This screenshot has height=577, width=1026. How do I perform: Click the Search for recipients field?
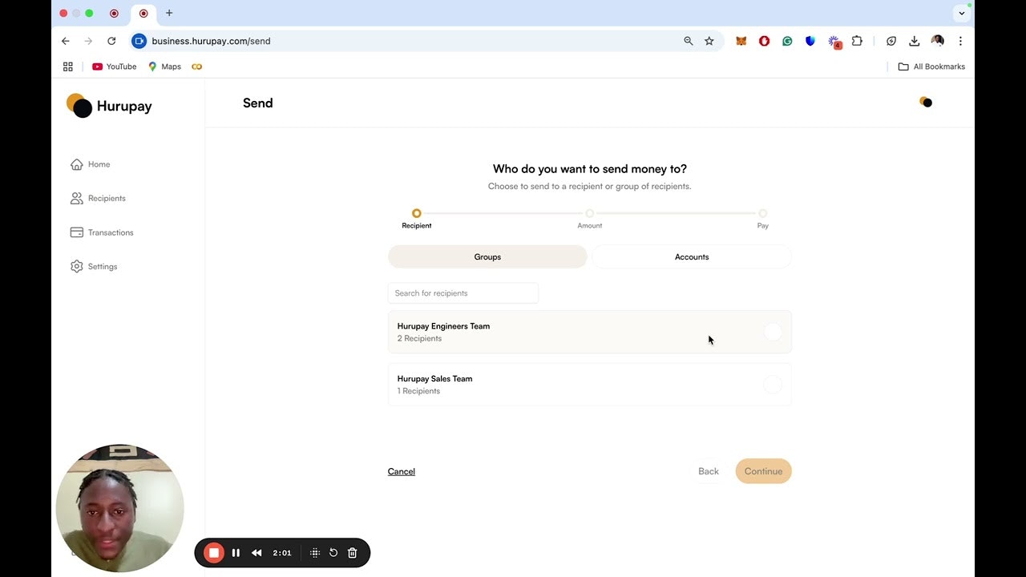point(463,293)
